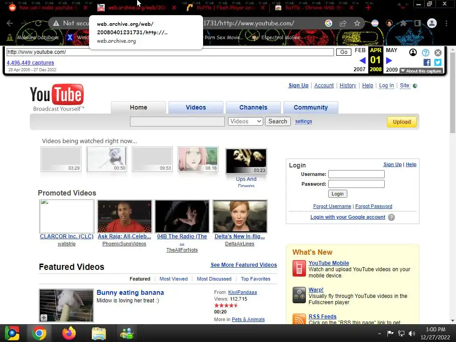Click the Wayback Go button
The width and height of the screenshot is (456, 342).
tap(344, 52)
